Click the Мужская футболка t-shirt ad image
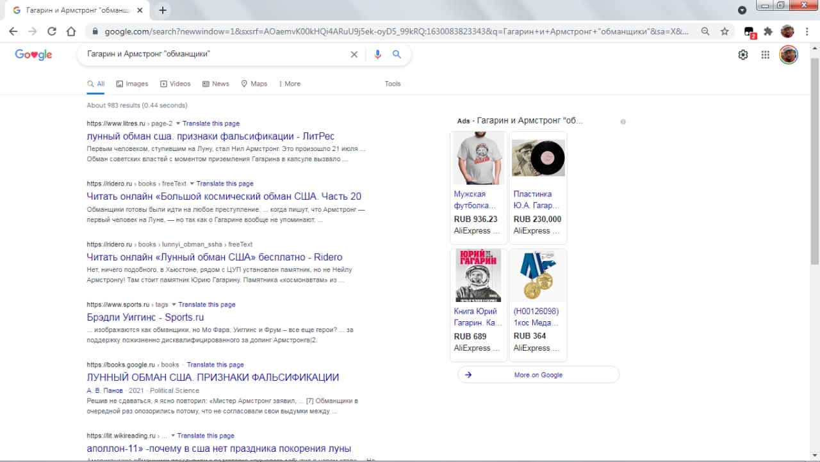This screenshot has height=462, width=820. [479, 159]
